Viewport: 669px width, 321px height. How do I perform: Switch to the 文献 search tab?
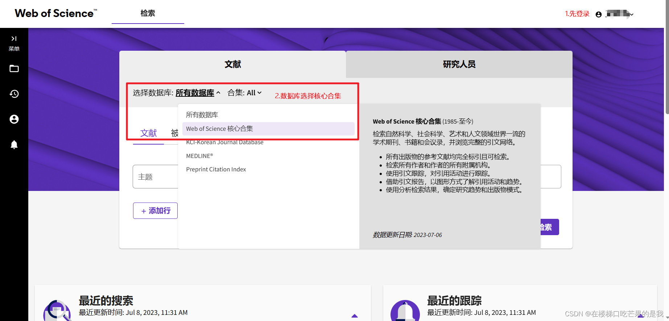click(232, 64)
